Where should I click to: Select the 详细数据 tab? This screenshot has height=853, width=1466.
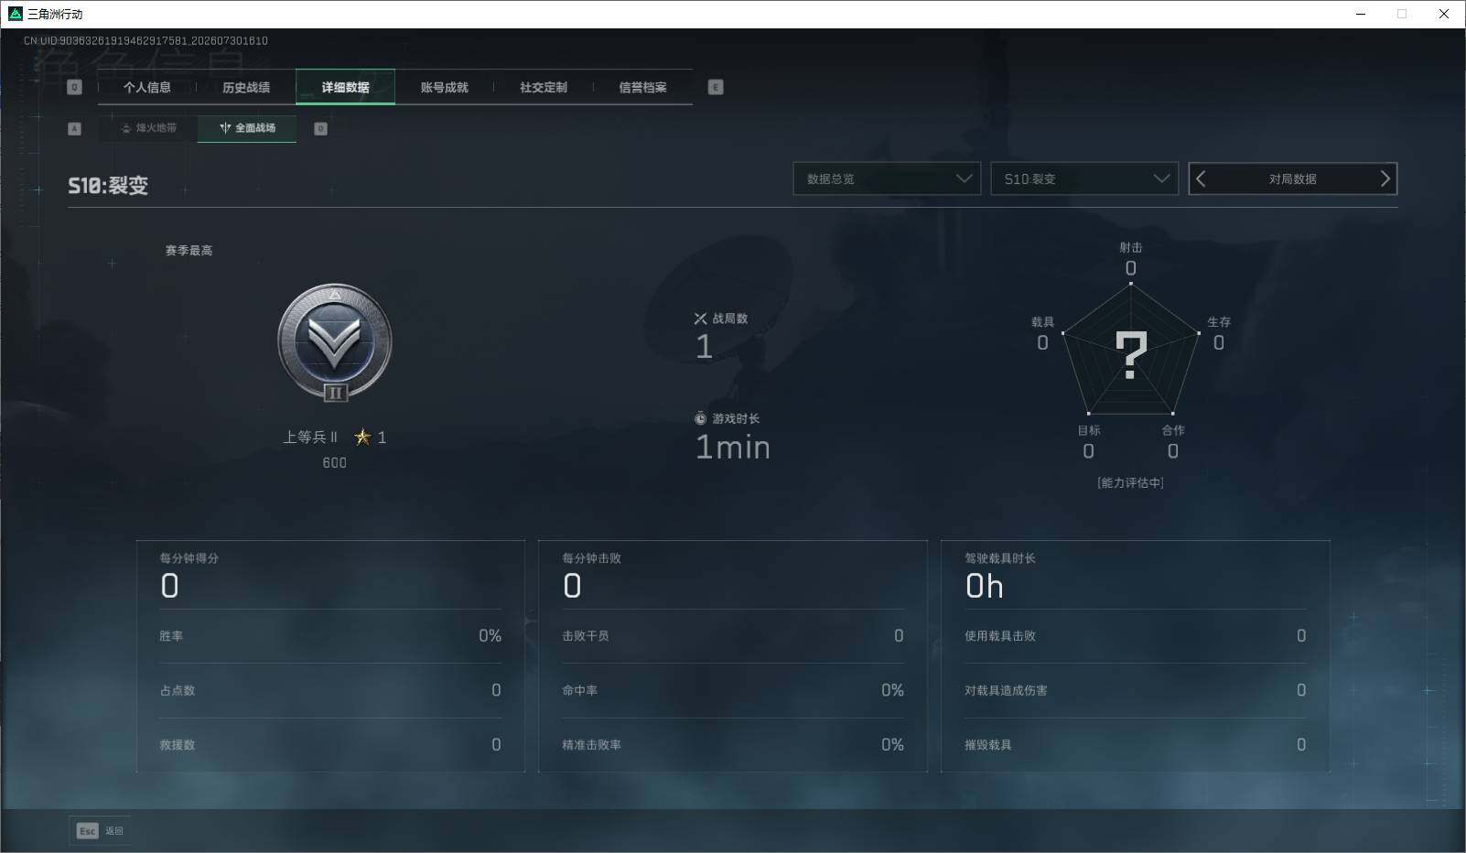345,87
